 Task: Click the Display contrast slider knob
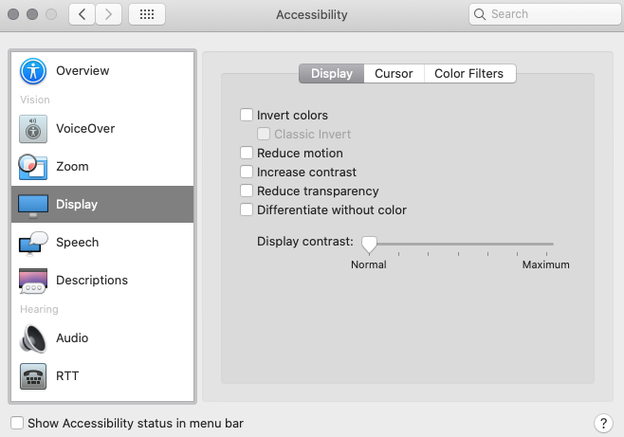(369, 245)
